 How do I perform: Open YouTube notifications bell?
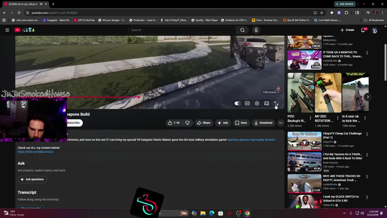[x=363, y=30]
